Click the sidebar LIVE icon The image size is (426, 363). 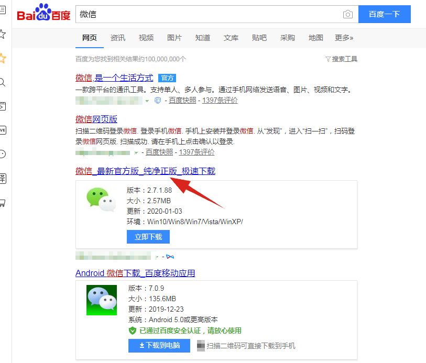3,130
